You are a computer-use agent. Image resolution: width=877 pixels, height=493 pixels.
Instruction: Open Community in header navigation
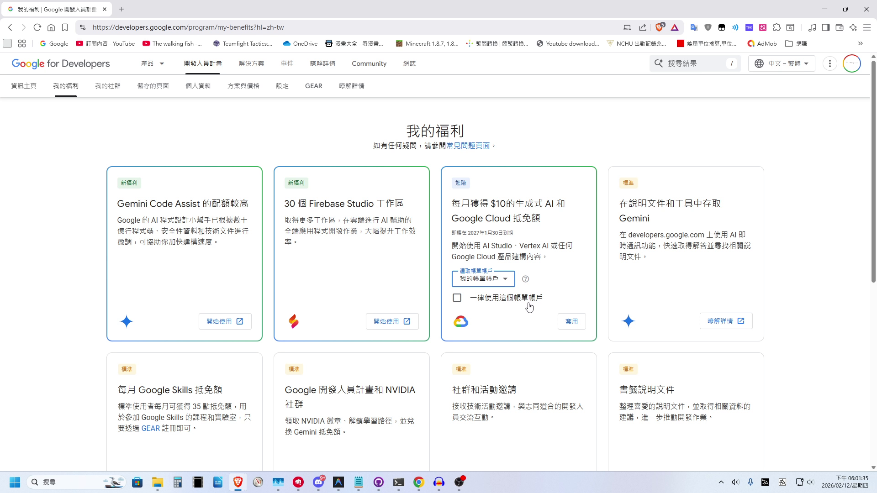coord(369,63)
